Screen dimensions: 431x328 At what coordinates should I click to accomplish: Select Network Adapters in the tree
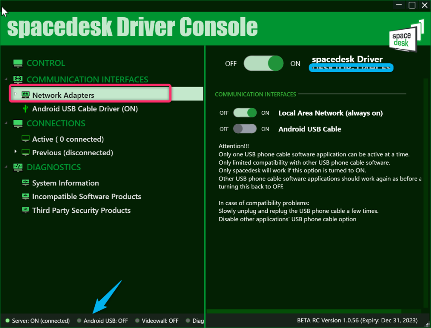pos(63,95)
